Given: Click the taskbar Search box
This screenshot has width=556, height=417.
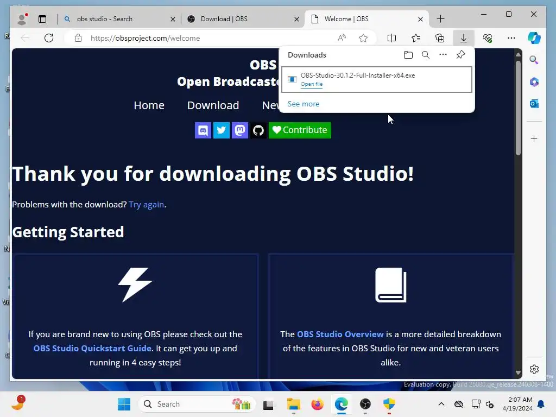Looking at the screenshot, I should click(x=197, y=404).
